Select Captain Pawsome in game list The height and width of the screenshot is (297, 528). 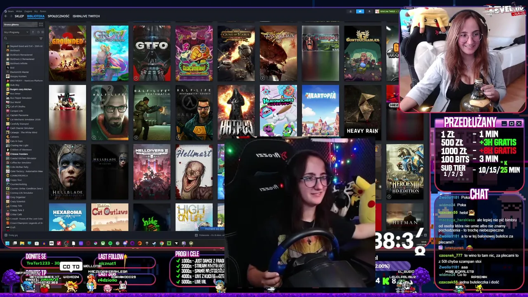pyautogui.click(x=19, y=115)
